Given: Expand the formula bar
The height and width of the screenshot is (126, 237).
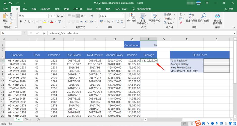Looking at the screenshot, I should coord(234,33).
